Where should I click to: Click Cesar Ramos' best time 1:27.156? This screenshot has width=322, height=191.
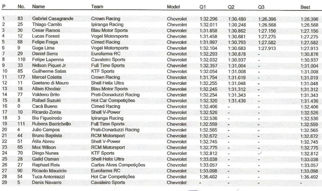point(309,31)
